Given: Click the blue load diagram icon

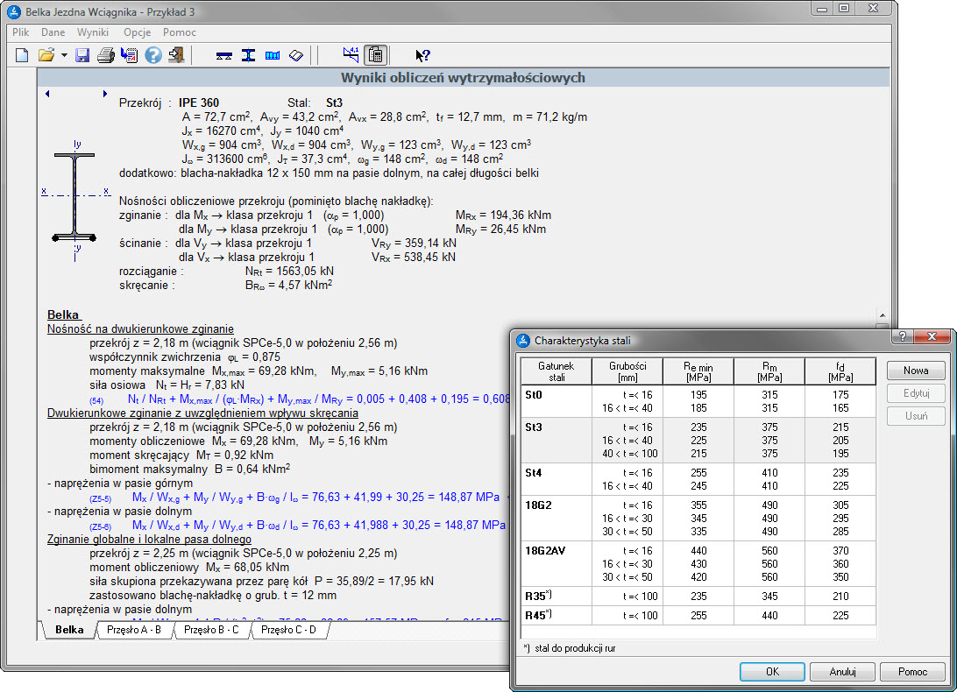Looking at the screenshot, I should [x=272, y=55].
